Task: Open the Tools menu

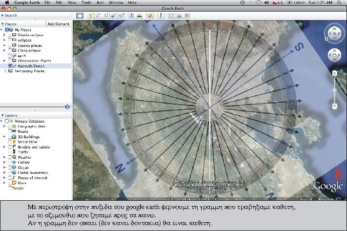Action: point(86,2)
